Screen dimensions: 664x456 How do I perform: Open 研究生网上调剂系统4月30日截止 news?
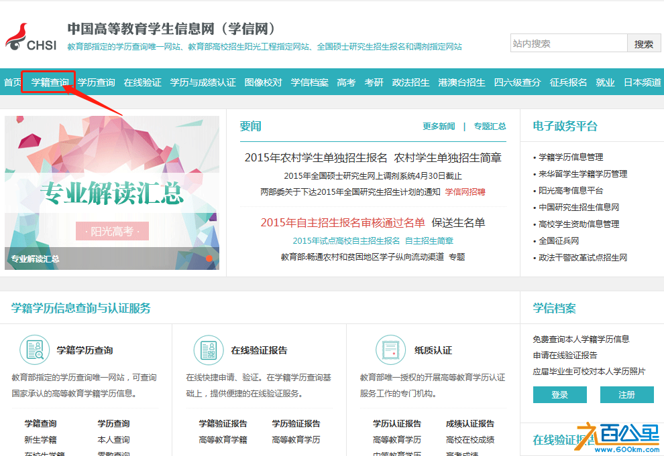373,176
